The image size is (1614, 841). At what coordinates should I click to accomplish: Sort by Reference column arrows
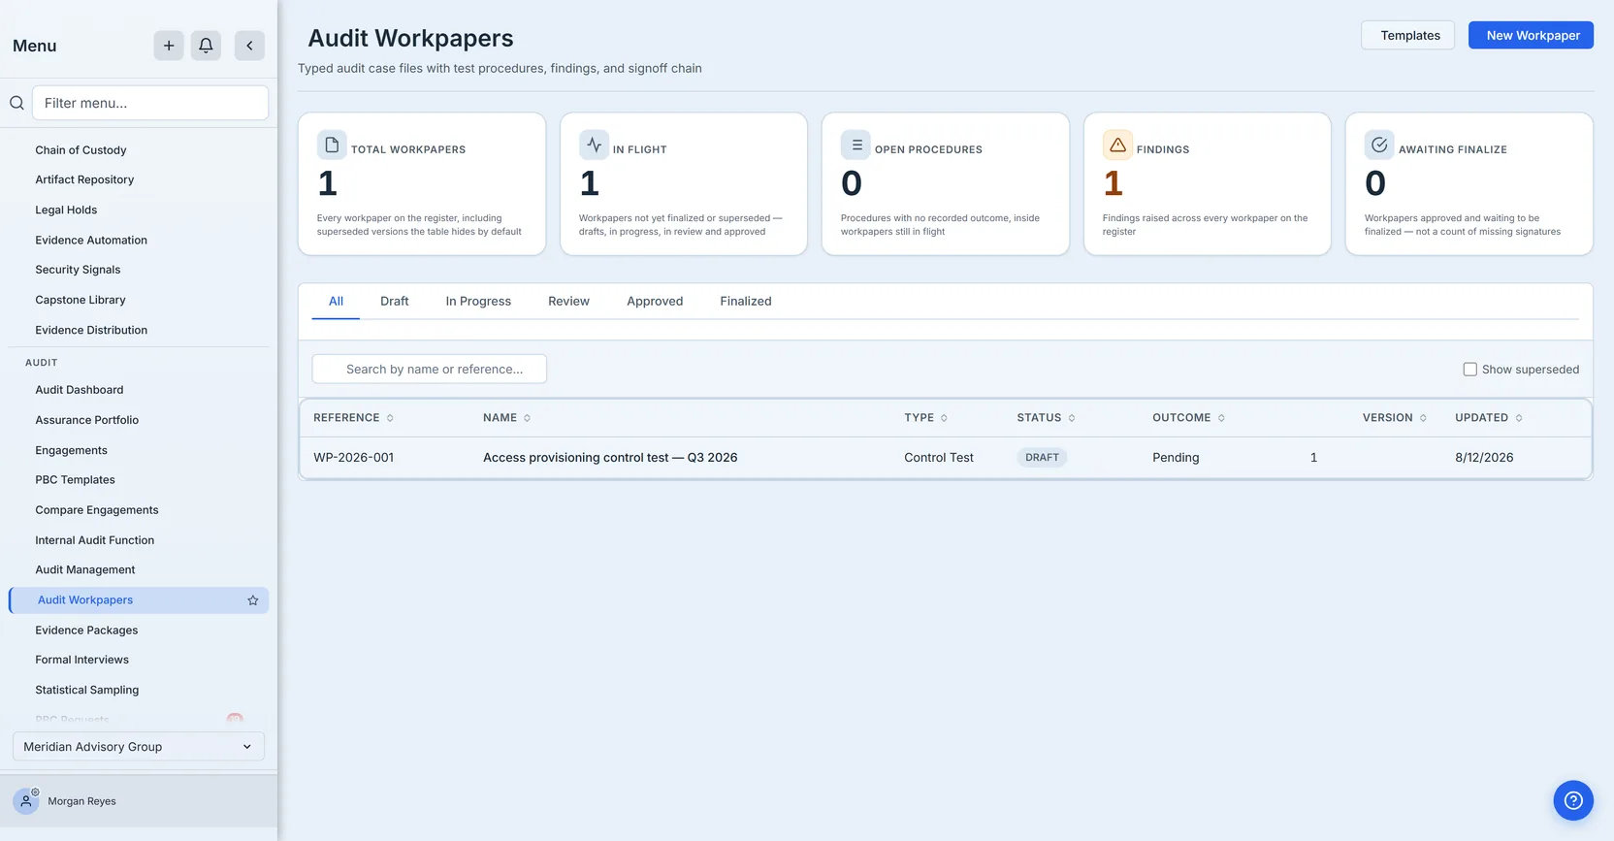click(390, 418)
